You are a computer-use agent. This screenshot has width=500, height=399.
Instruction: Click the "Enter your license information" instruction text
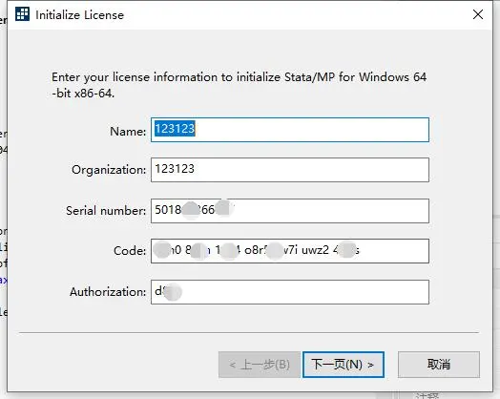[x=239, y=85]
